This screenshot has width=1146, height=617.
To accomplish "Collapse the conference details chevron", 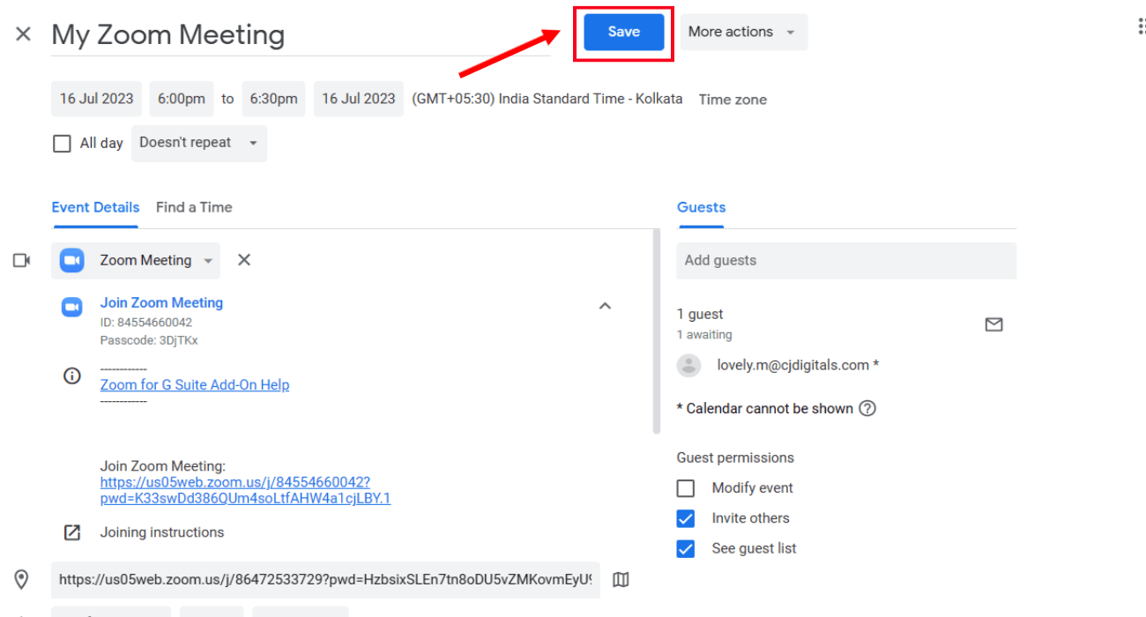I will (605, 306).
